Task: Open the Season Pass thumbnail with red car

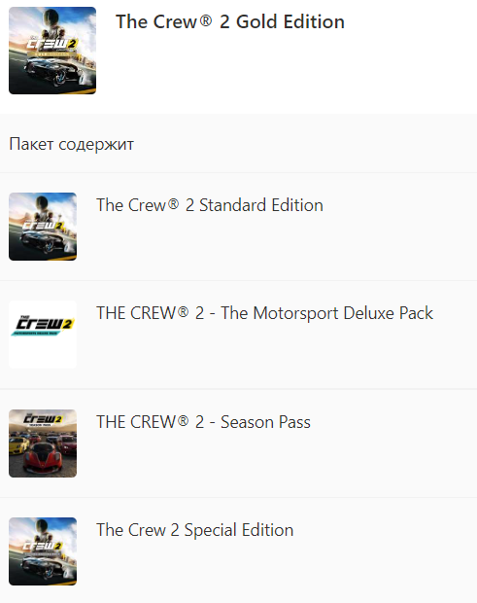Action: (x=43, y=443)
